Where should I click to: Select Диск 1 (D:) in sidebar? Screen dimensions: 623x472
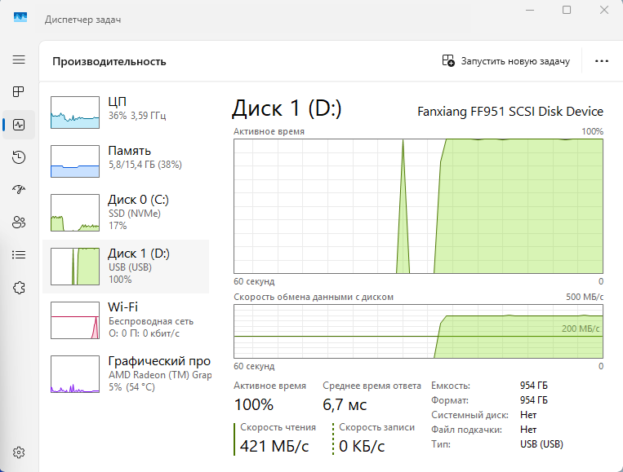tap(127, 266)
